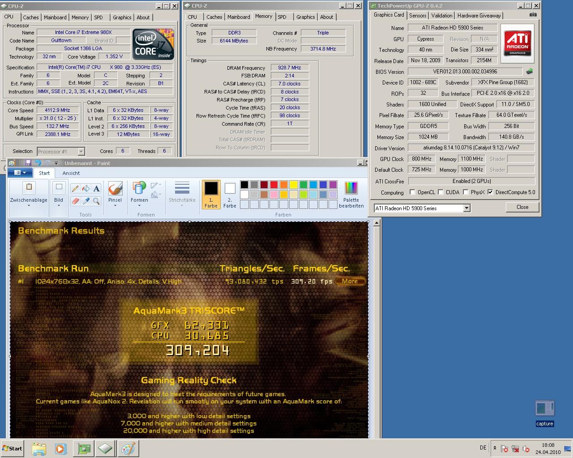Click the DE language indicator
573x458 pixels.
483,448
